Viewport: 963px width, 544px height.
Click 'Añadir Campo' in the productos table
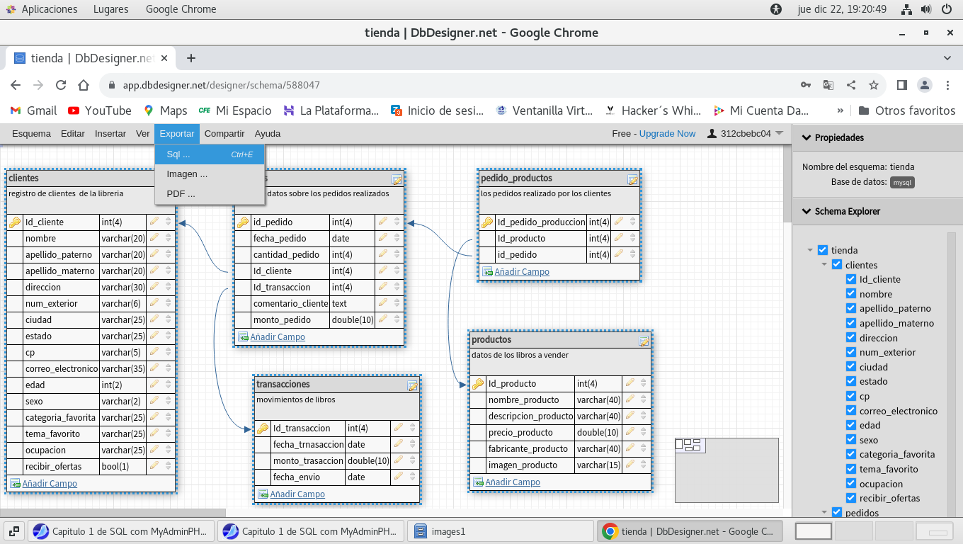coord(513,482)
